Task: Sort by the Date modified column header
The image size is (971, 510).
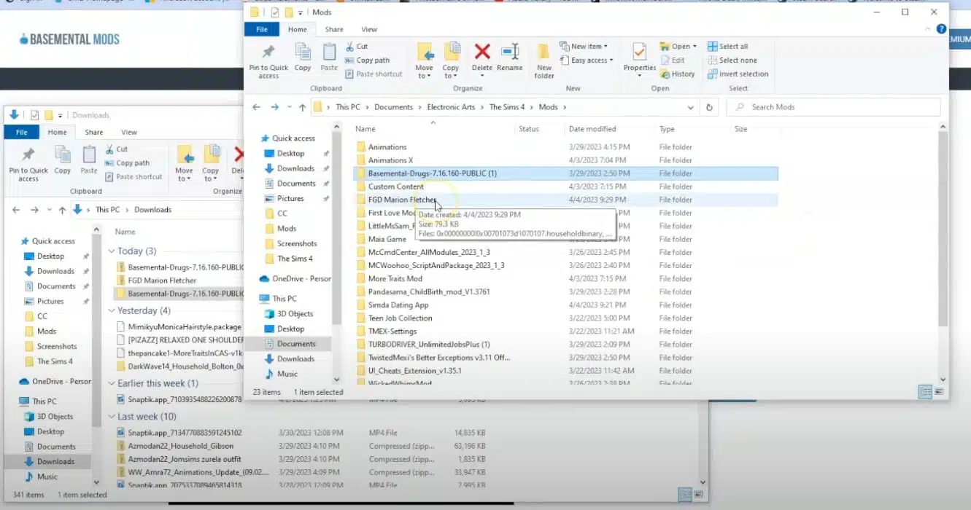Action: tap(592, 129)
